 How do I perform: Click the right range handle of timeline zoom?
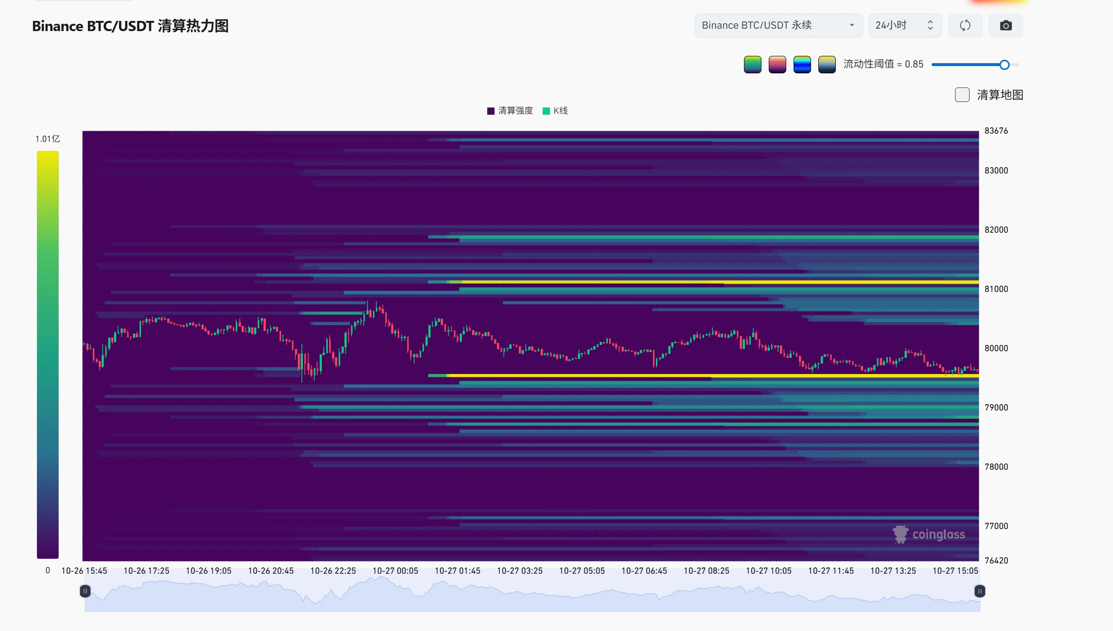click(979, 591)
